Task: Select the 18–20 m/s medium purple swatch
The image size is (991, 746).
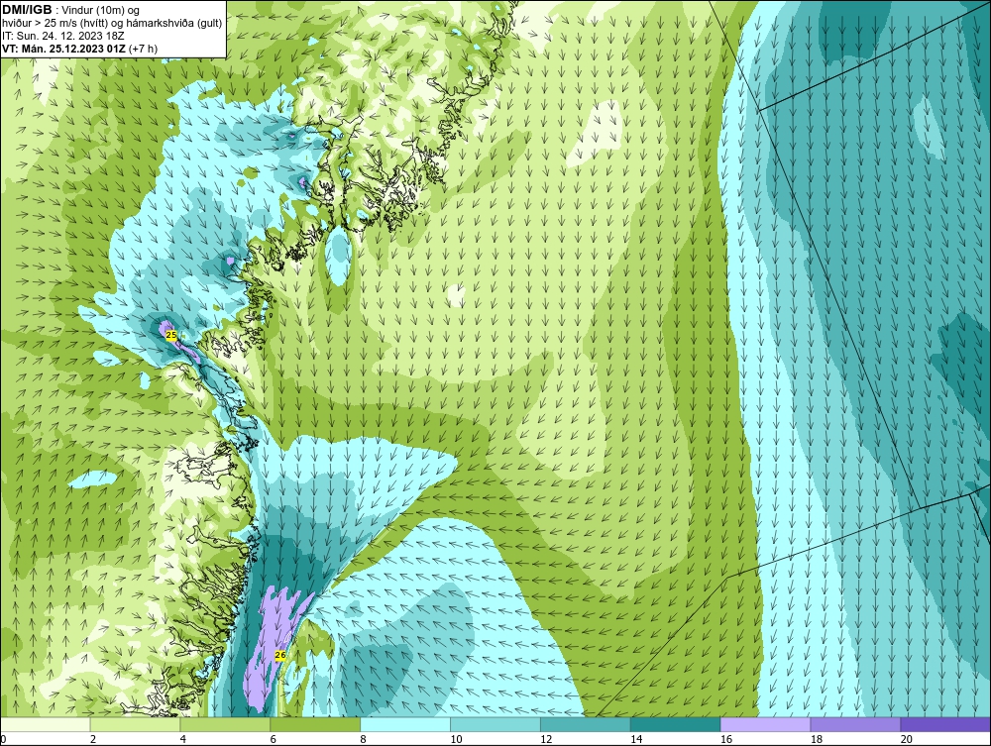Action: pos(855,724)
